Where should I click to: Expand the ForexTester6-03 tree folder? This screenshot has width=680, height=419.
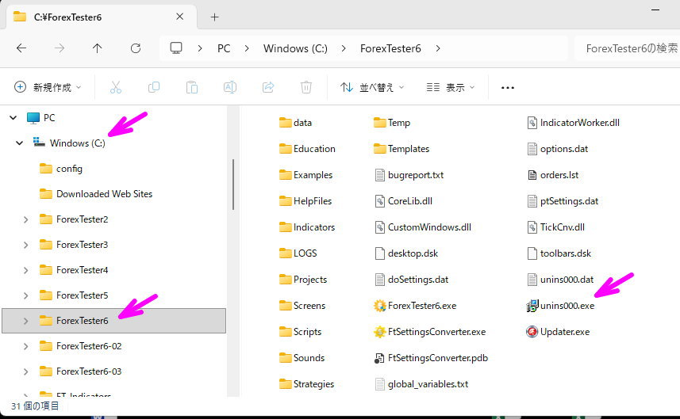coord(25,371)
